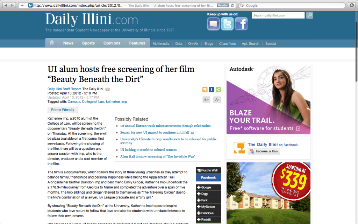The width and height of the screenshot is (358, 224).
Task: Open the Special menu item
Action: [271, 44]
